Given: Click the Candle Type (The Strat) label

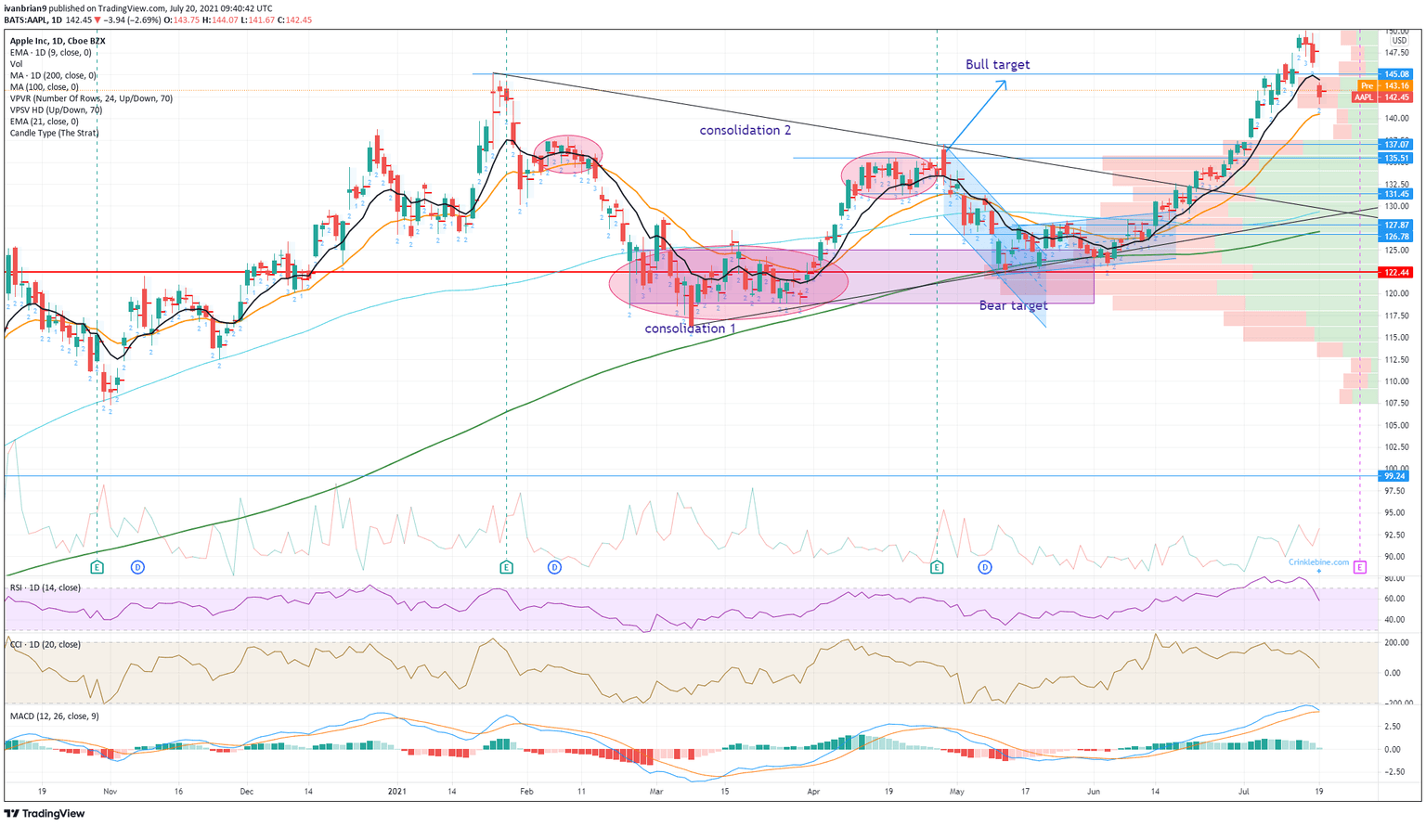Looking at the screenshot, I should [x=54, y=133].
